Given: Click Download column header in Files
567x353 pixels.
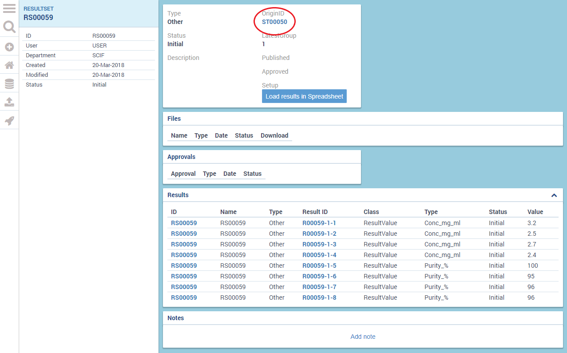Looking at the screenshot, I should tap(274, 135).
